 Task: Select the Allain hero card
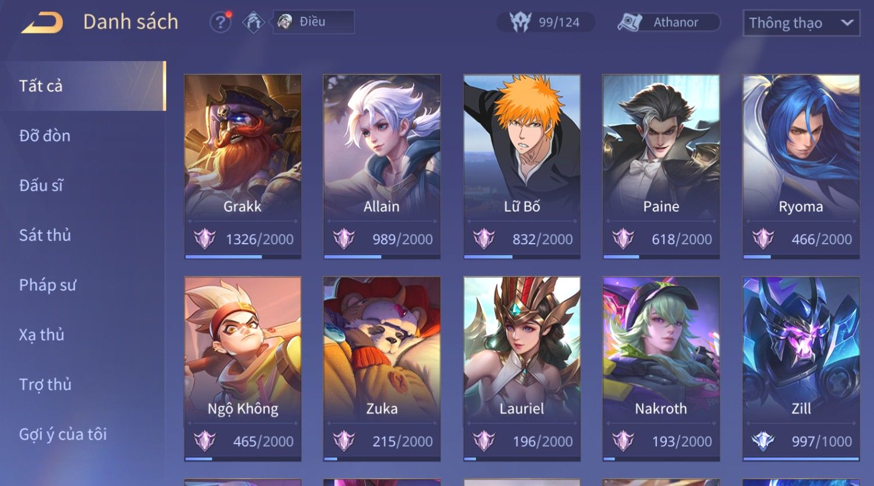[382, 166]
